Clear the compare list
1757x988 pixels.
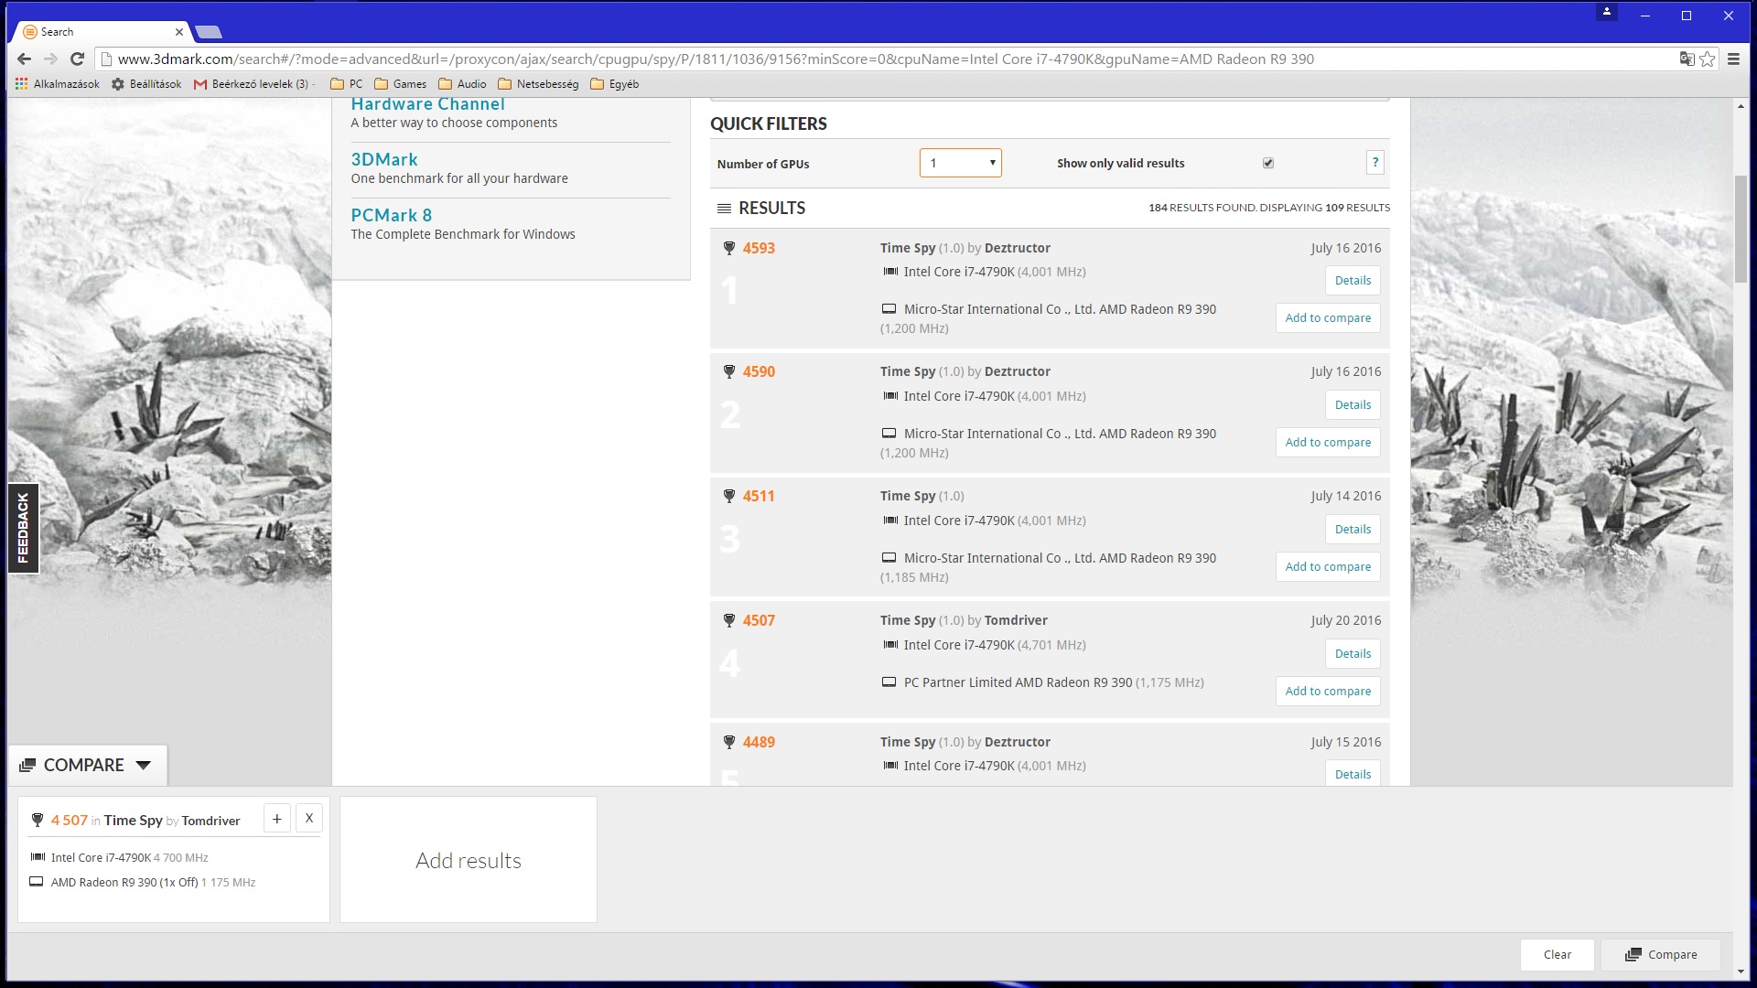(x=1558, y=954)
